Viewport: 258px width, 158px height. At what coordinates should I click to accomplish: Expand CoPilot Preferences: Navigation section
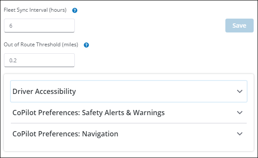click(x=129, y=134)
